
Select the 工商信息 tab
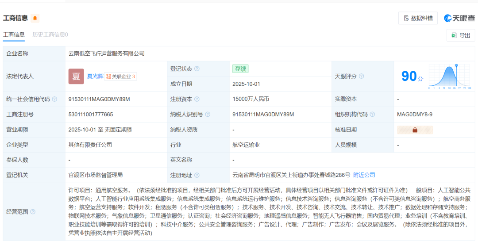click(14, 34)
